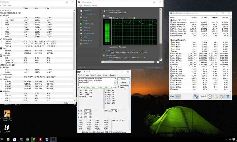Open Storage section in Speccy
Image resolution: width=237 pixels, height=142 pixels.
tap(86, 30)
